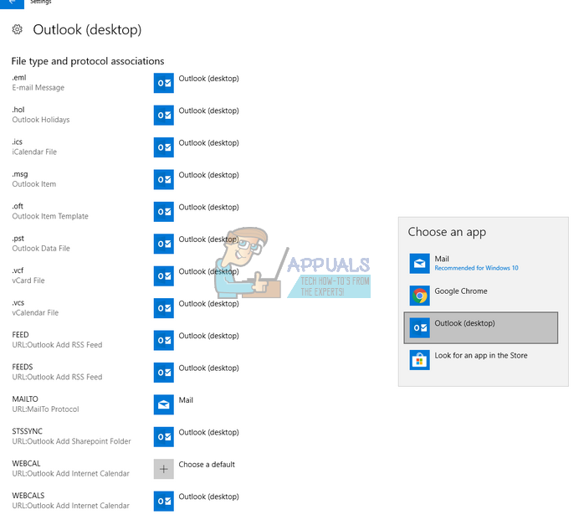Click the Outlook icon for .pst
This screenshot has width=584, height=525.
(163, 244)
